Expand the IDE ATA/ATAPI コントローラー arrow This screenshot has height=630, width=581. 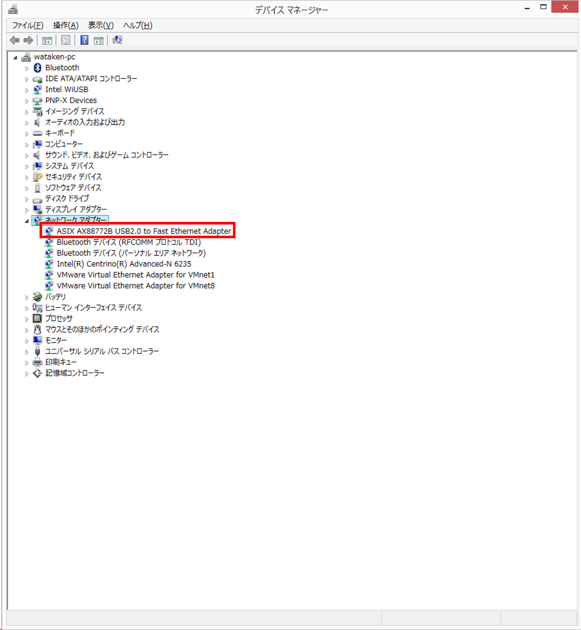pos(27,79)
